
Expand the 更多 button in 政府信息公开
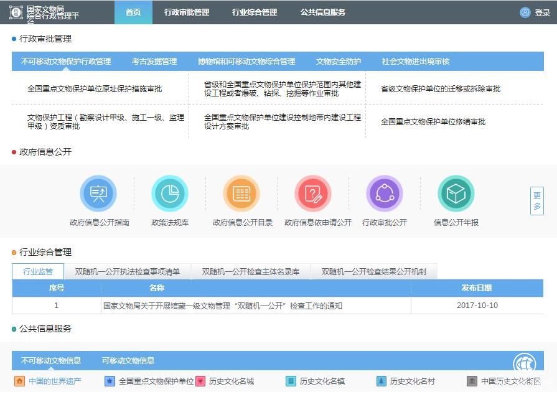click(536, 201)
